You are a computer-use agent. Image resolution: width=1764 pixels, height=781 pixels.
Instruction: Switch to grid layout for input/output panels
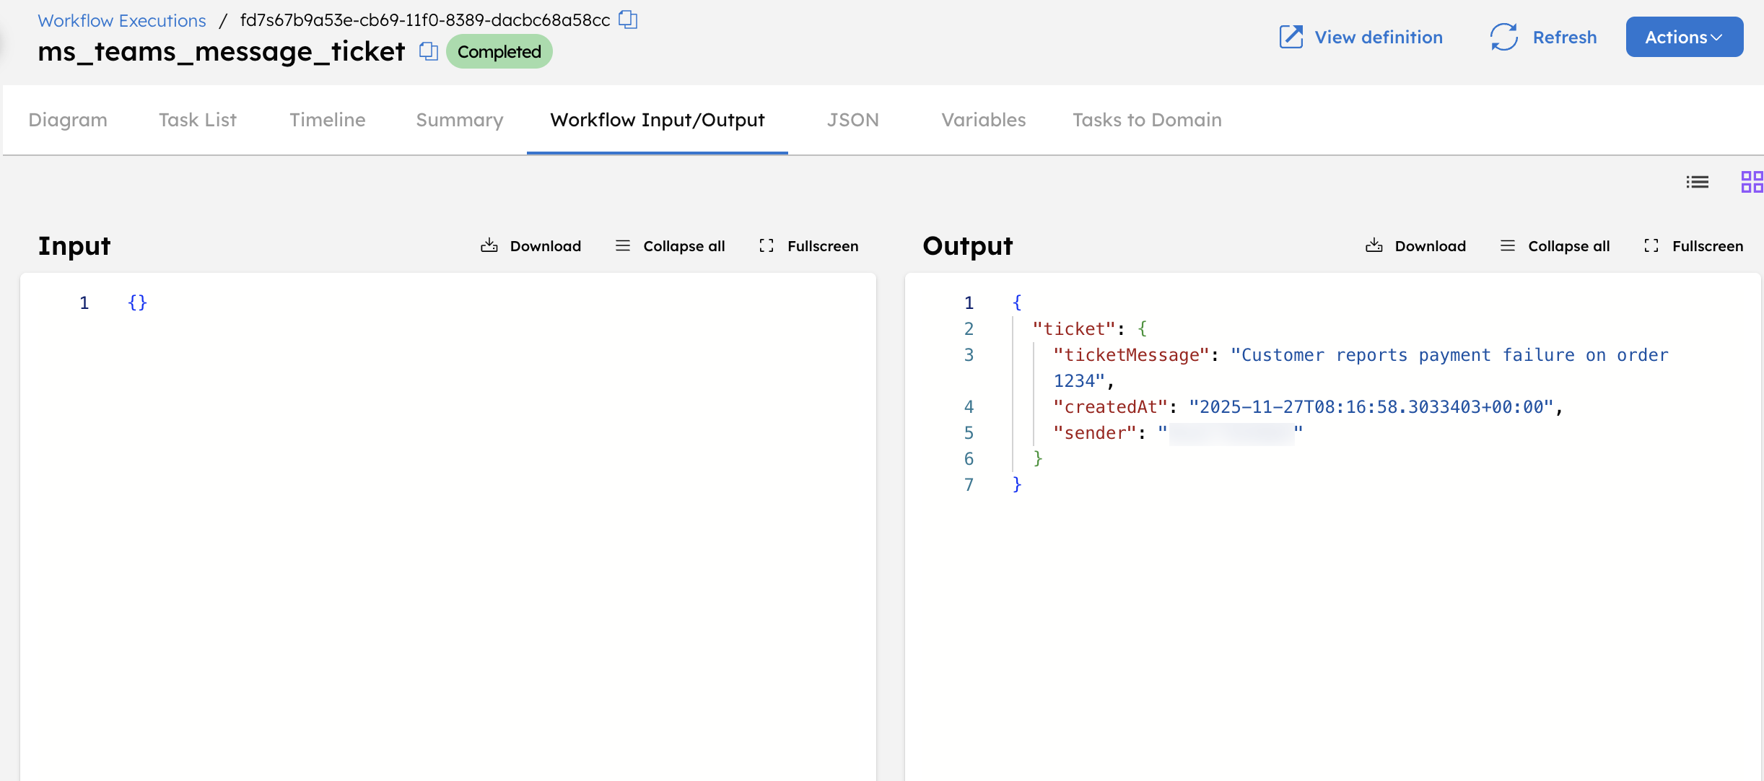(x=1752, y=182)
